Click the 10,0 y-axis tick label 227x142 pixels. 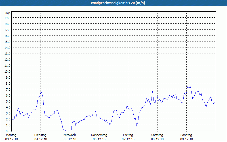tap(7, 72)
